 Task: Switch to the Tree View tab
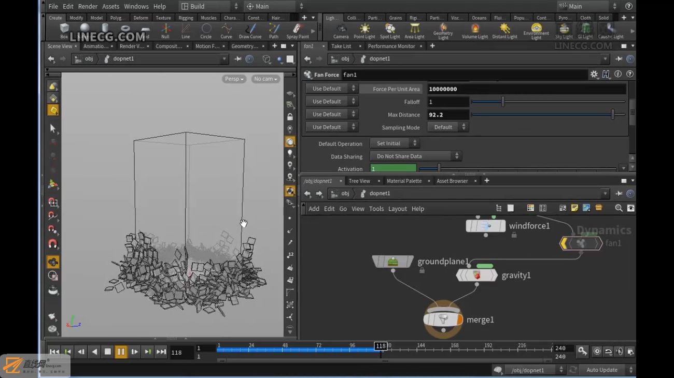359,181
